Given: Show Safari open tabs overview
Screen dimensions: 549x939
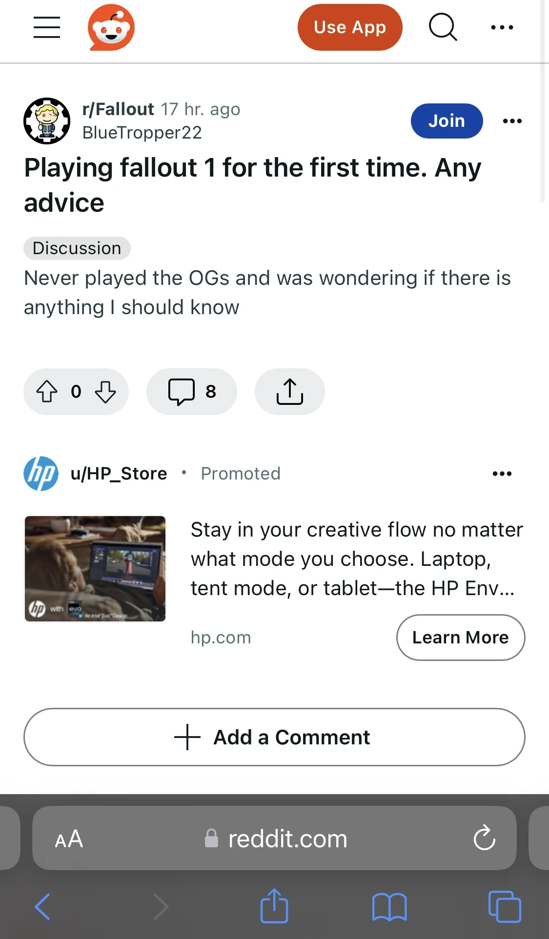Looking at the screenshot, I should pos(505,907).
